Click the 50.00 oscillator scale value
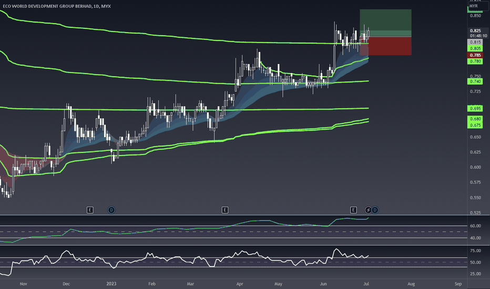This screenshot has height=289, width=490. [x=475, y=262]
